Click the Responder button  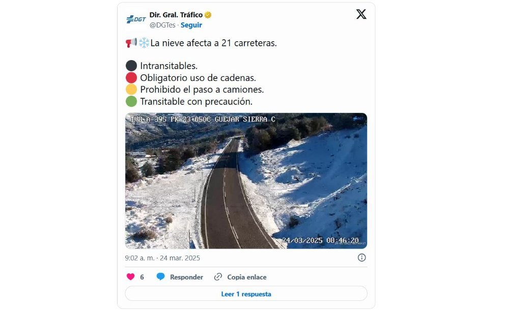click(186, 277)
